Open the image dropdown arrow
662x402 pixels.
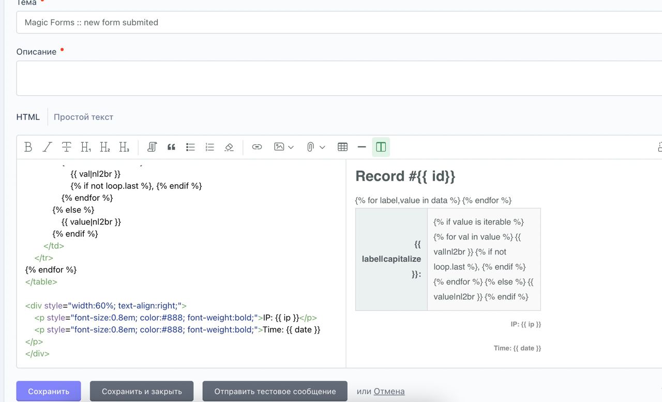tap(291, 147)
